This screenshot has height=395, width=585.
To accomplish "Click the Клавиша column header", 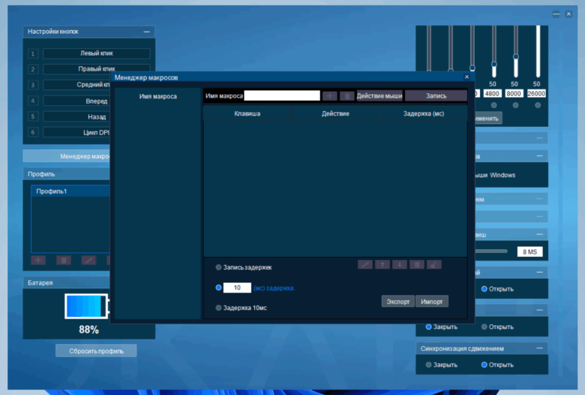I will 247,113.
